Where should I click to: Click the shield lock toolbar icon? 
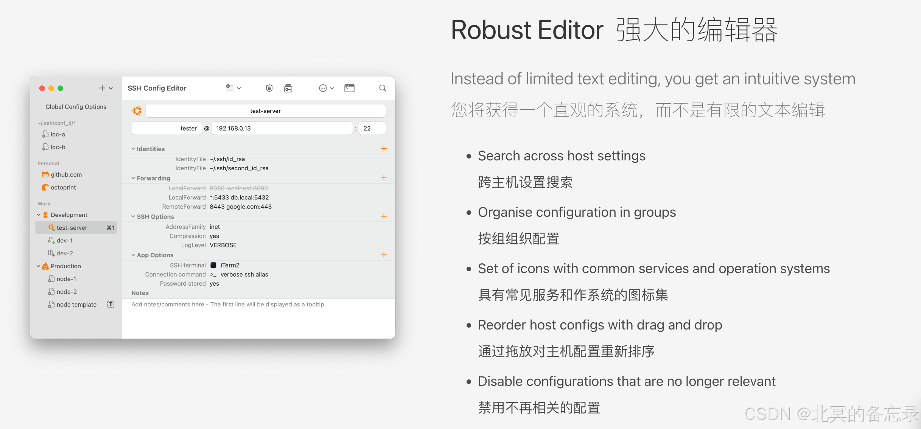coord(269,88)
